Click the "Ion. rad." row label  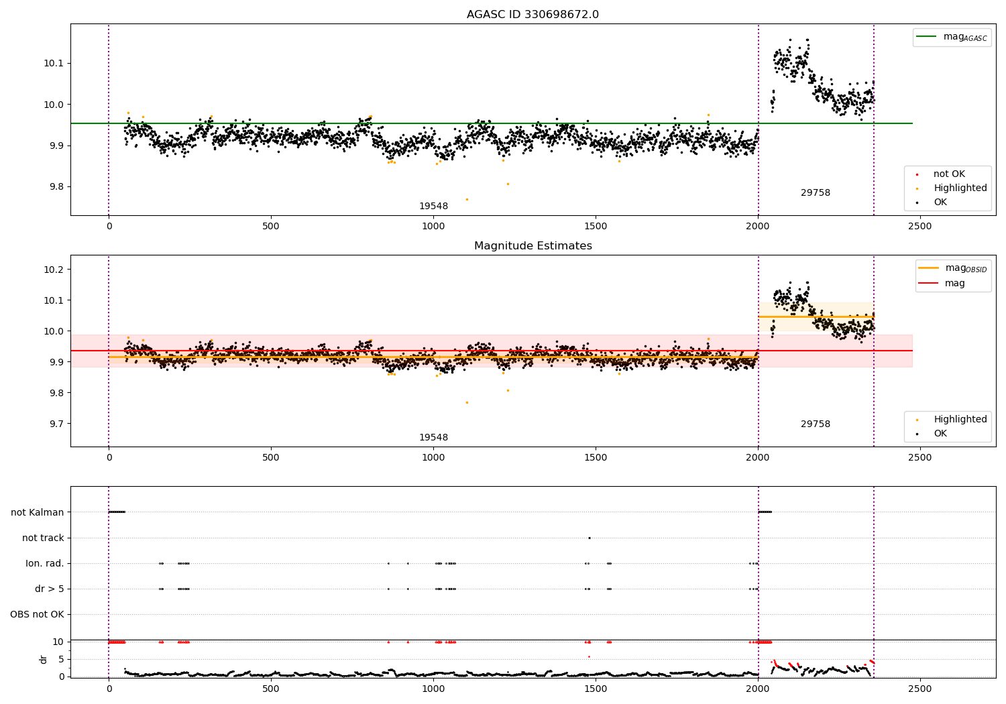point(45,563)
